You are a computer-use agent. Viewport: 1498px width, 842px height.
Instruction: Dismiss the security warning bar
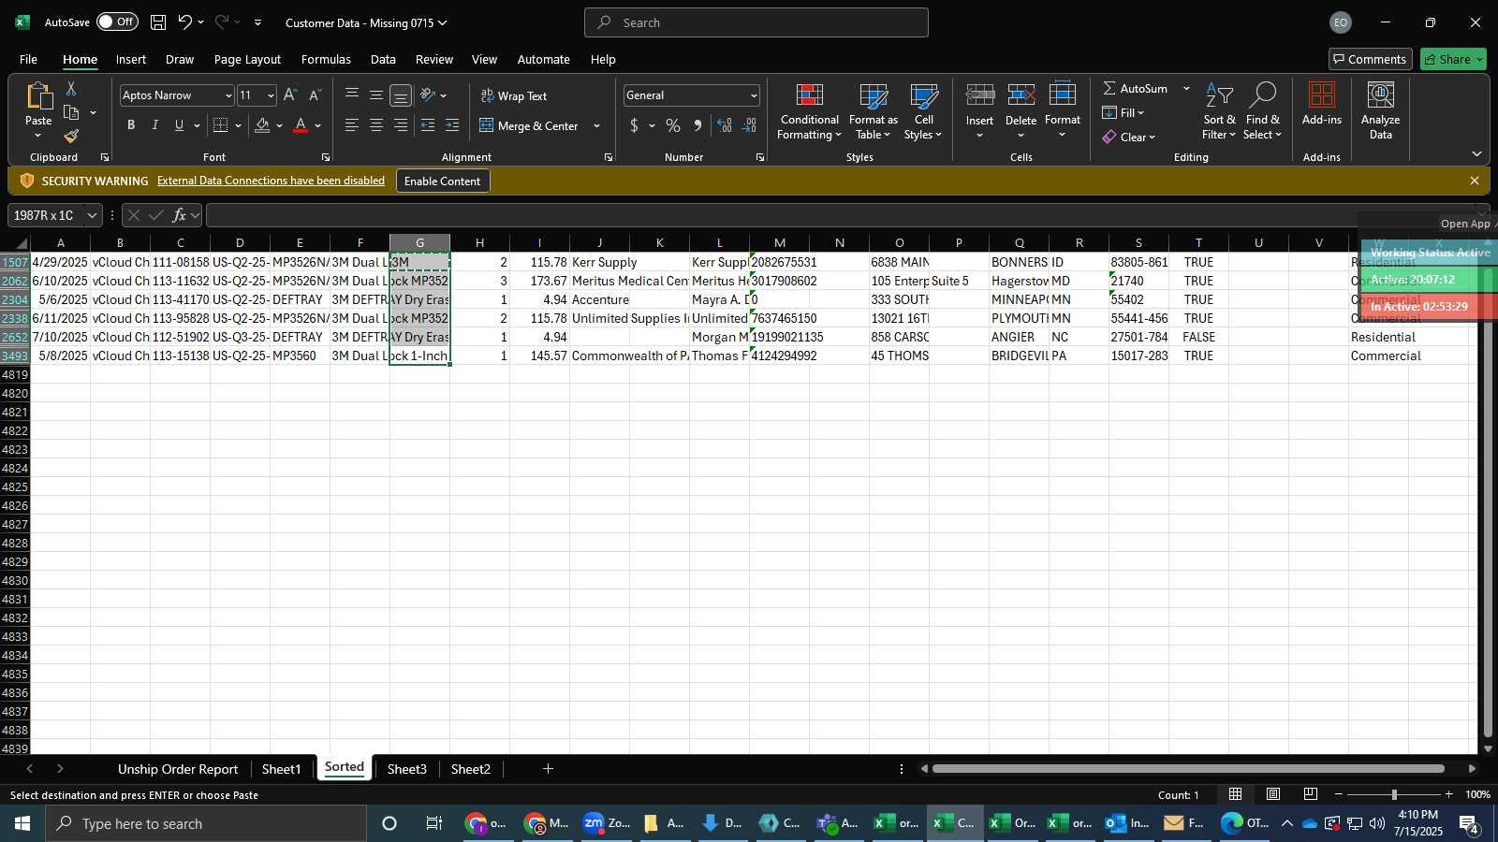tap(1475, 181)
